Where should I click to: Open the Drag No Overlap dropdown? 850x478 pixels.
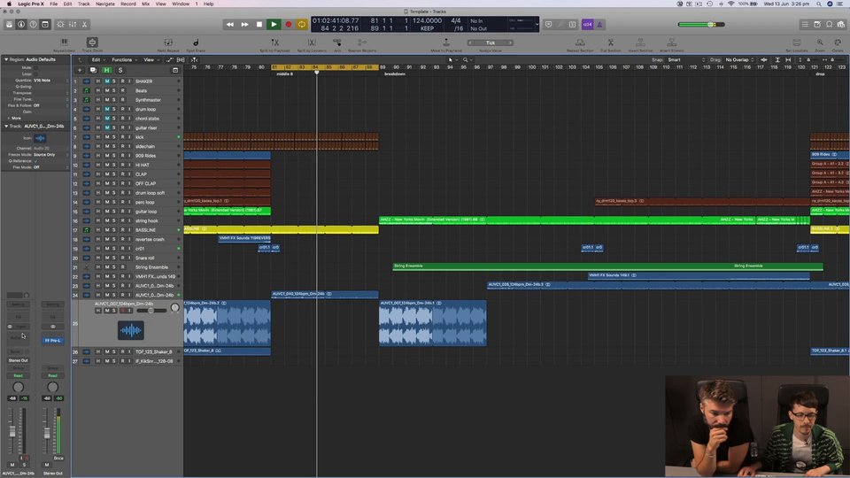click(x=740, y=59)
